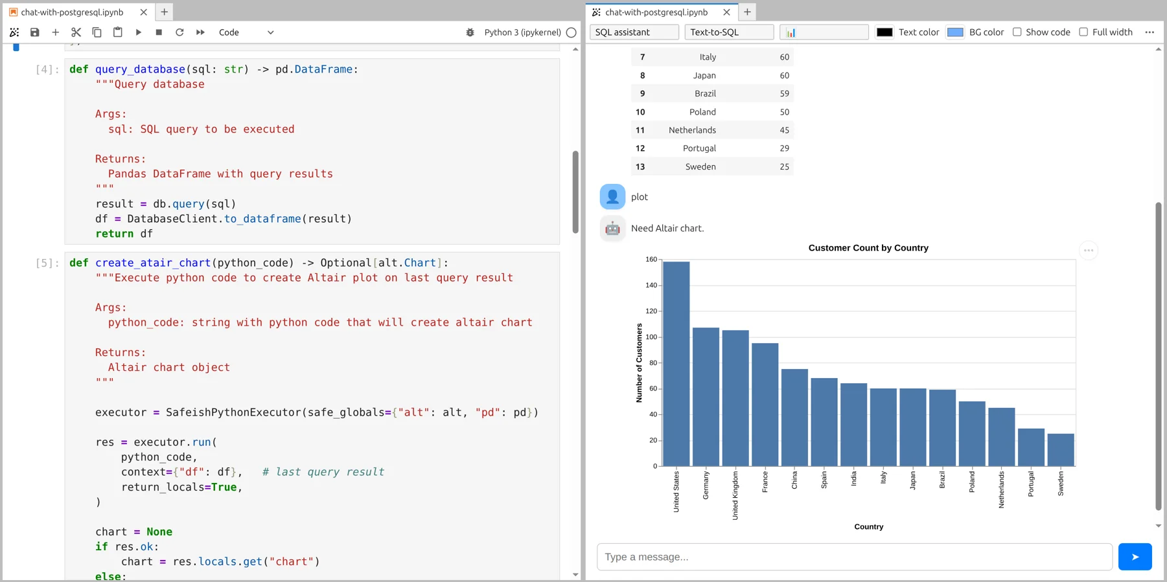Interrupt the kernel with stop icon
Viewport: 1167px width, 582px height.
click(x=159, y=32)
